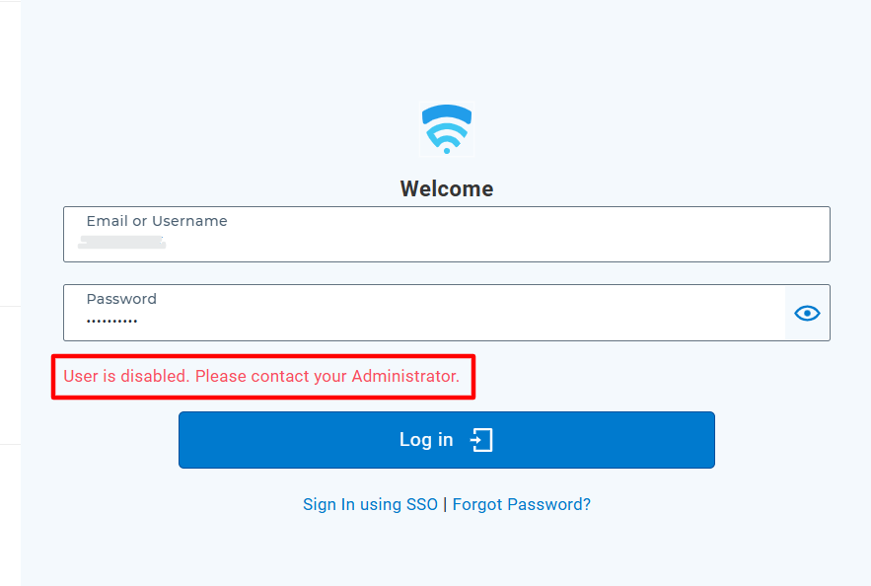The image size is (871, 586).
Task: Follow the Forgot Password? link
Action: point(521,504)
